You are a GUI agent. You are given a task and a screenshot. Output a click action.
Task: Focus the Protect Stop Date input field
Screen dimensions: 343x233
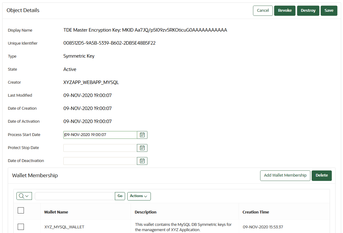tap(100, 148)
